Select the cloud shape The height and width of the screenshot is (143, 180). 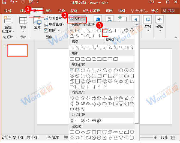[132, 81]
